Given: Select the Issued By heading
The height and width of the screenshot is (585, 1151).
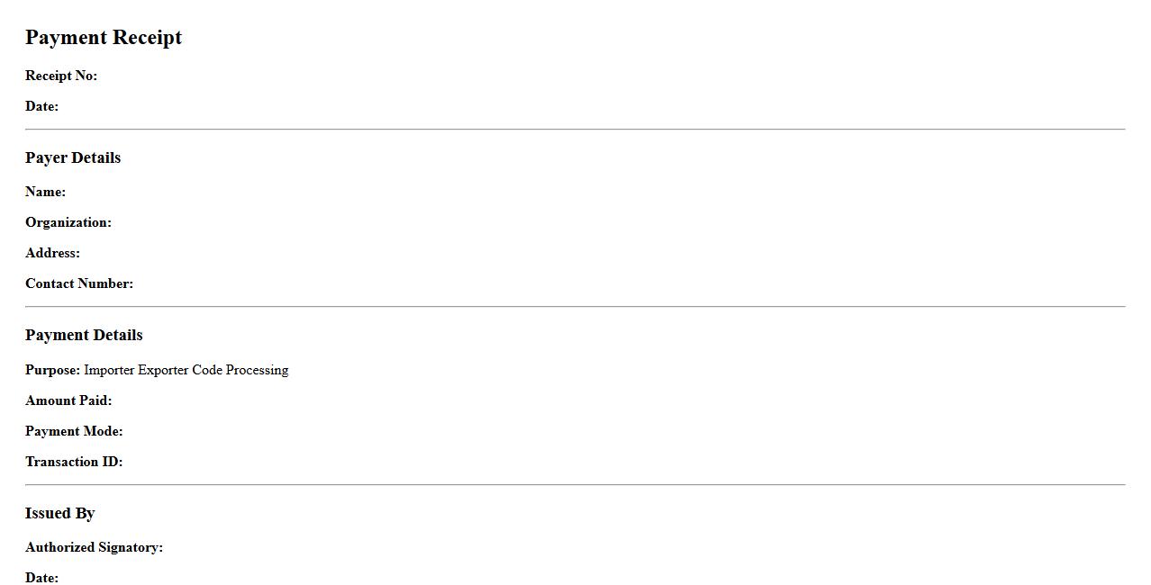Looking at the screenshot, I should click(x=60, y=513).
